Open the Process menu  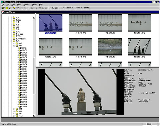(x=26, y=5)
